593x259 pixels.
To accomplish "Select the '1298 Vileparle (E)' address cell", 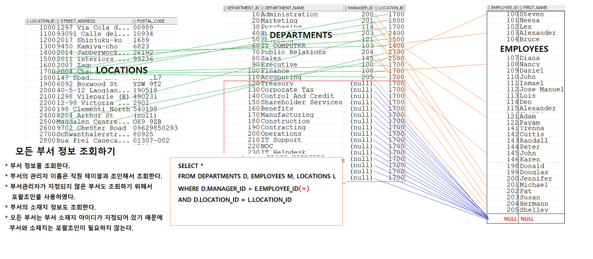I will (93, 97).
